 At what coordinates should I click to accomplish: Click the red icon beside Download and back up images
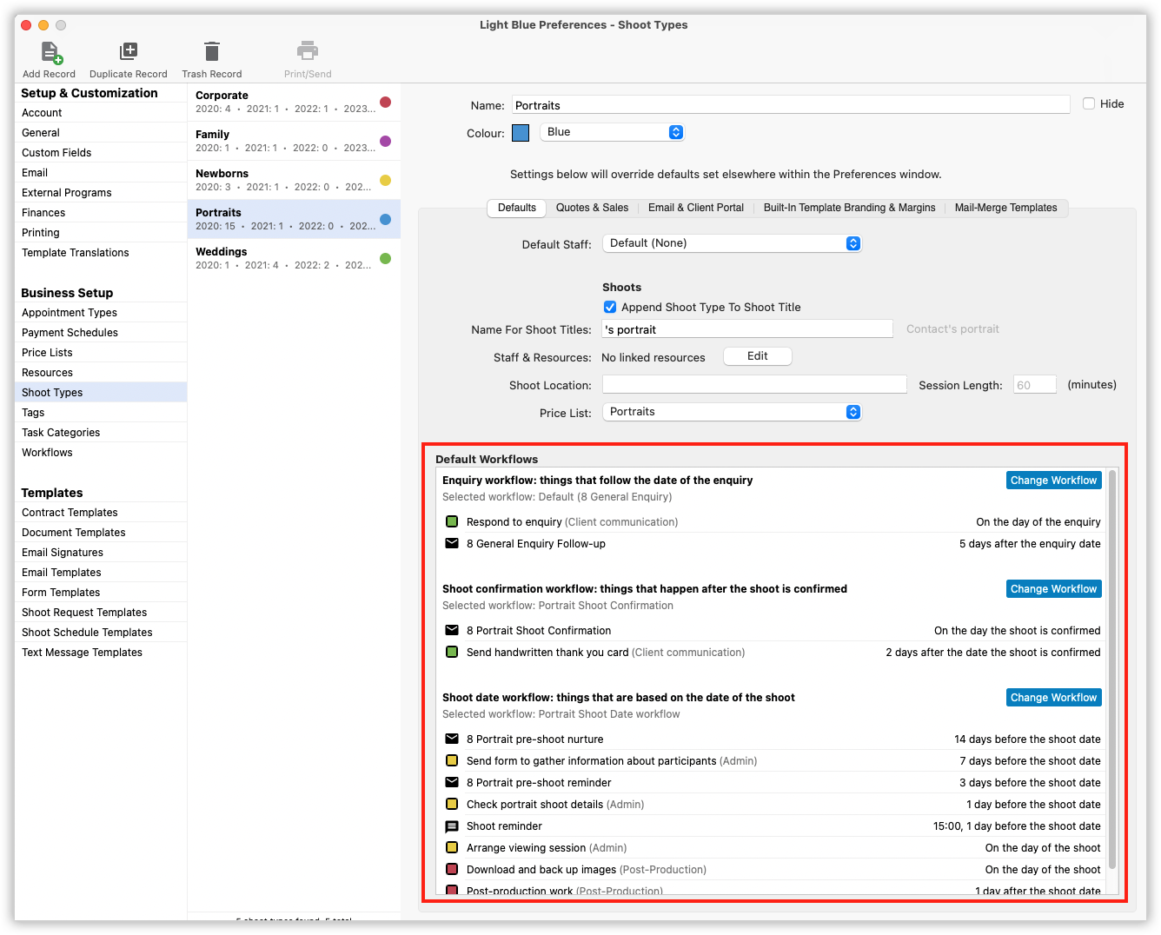(x=452, y=869)
